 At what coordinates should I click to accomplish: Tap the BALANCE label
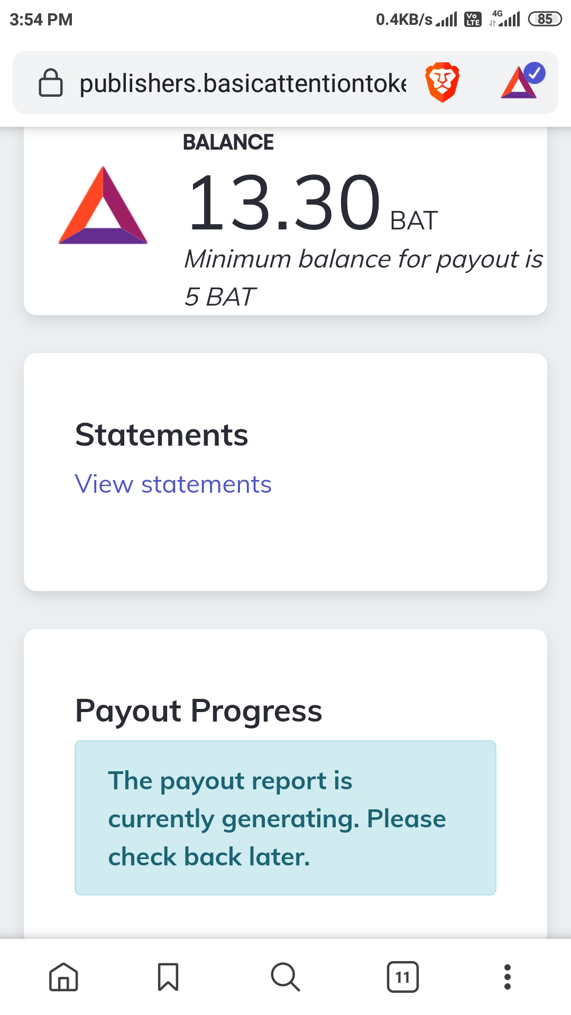tap(228, 142)
